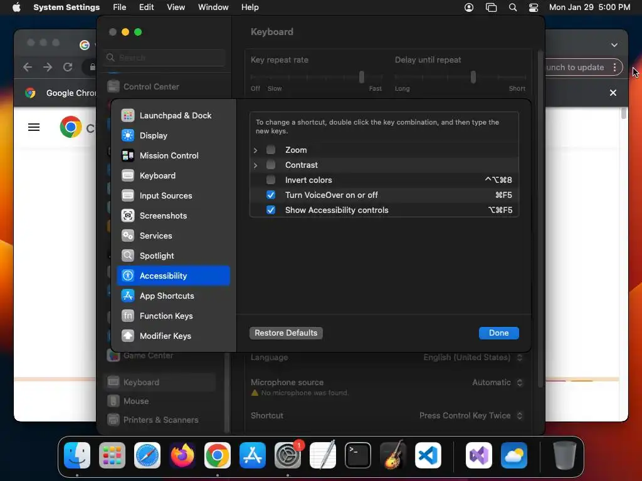Click Restore Defaults button
Screen dimensions: 642x481
click(286, 333)
